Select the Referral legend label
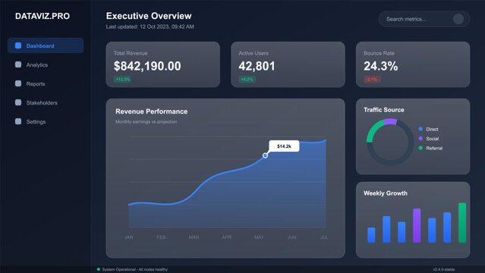Screen dimensions: 485x273 434,148
